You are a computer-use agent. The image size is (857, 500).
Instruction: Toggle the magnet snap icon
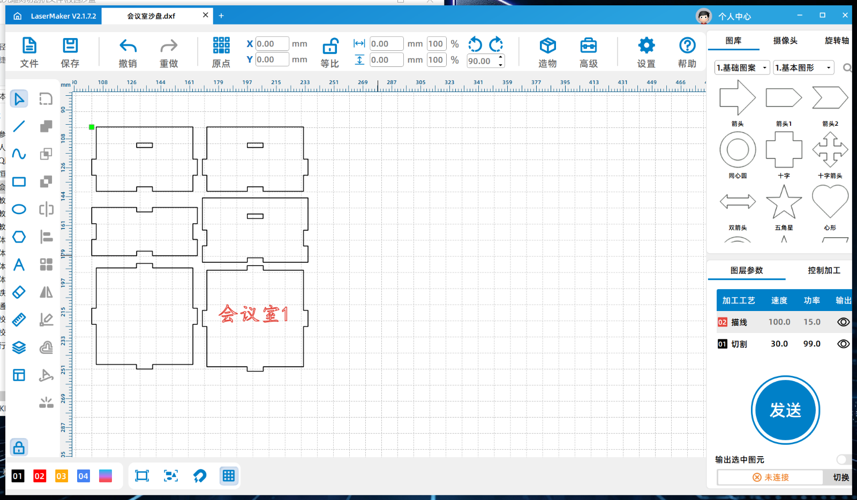[200, 476]
